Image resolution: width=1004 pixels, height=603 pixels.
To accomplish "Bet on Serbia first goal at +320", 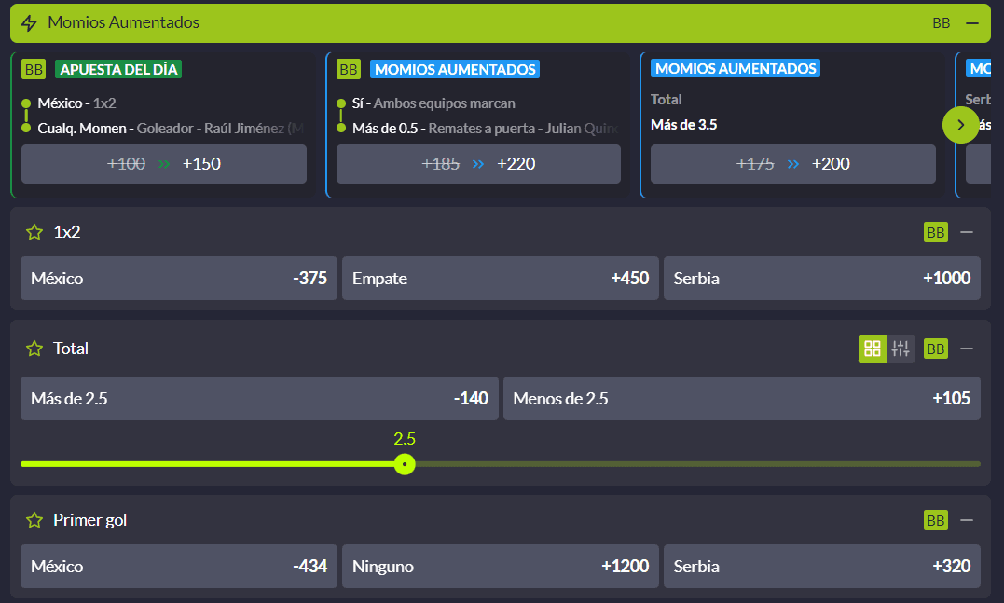I will (822, 567).
